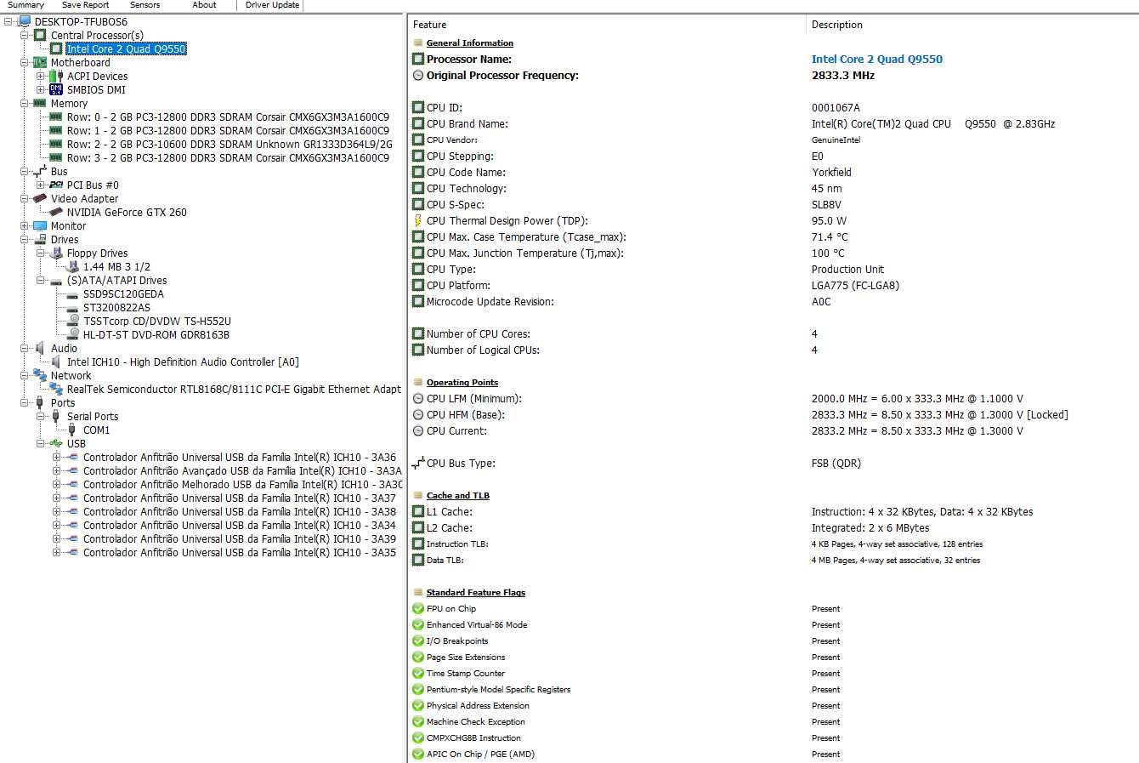This screenshot has height=763, width=1139.
Task: Select Intel Core 2 Quad Q9550 tree item
Action: point(126,49)
